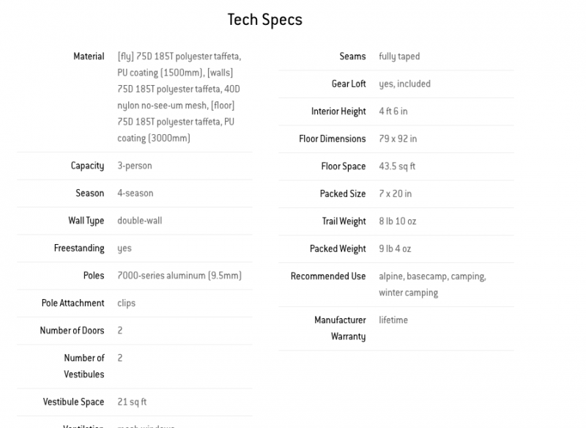Click the Floor Dimensions 79 x 92 in value

click(398, 139)
